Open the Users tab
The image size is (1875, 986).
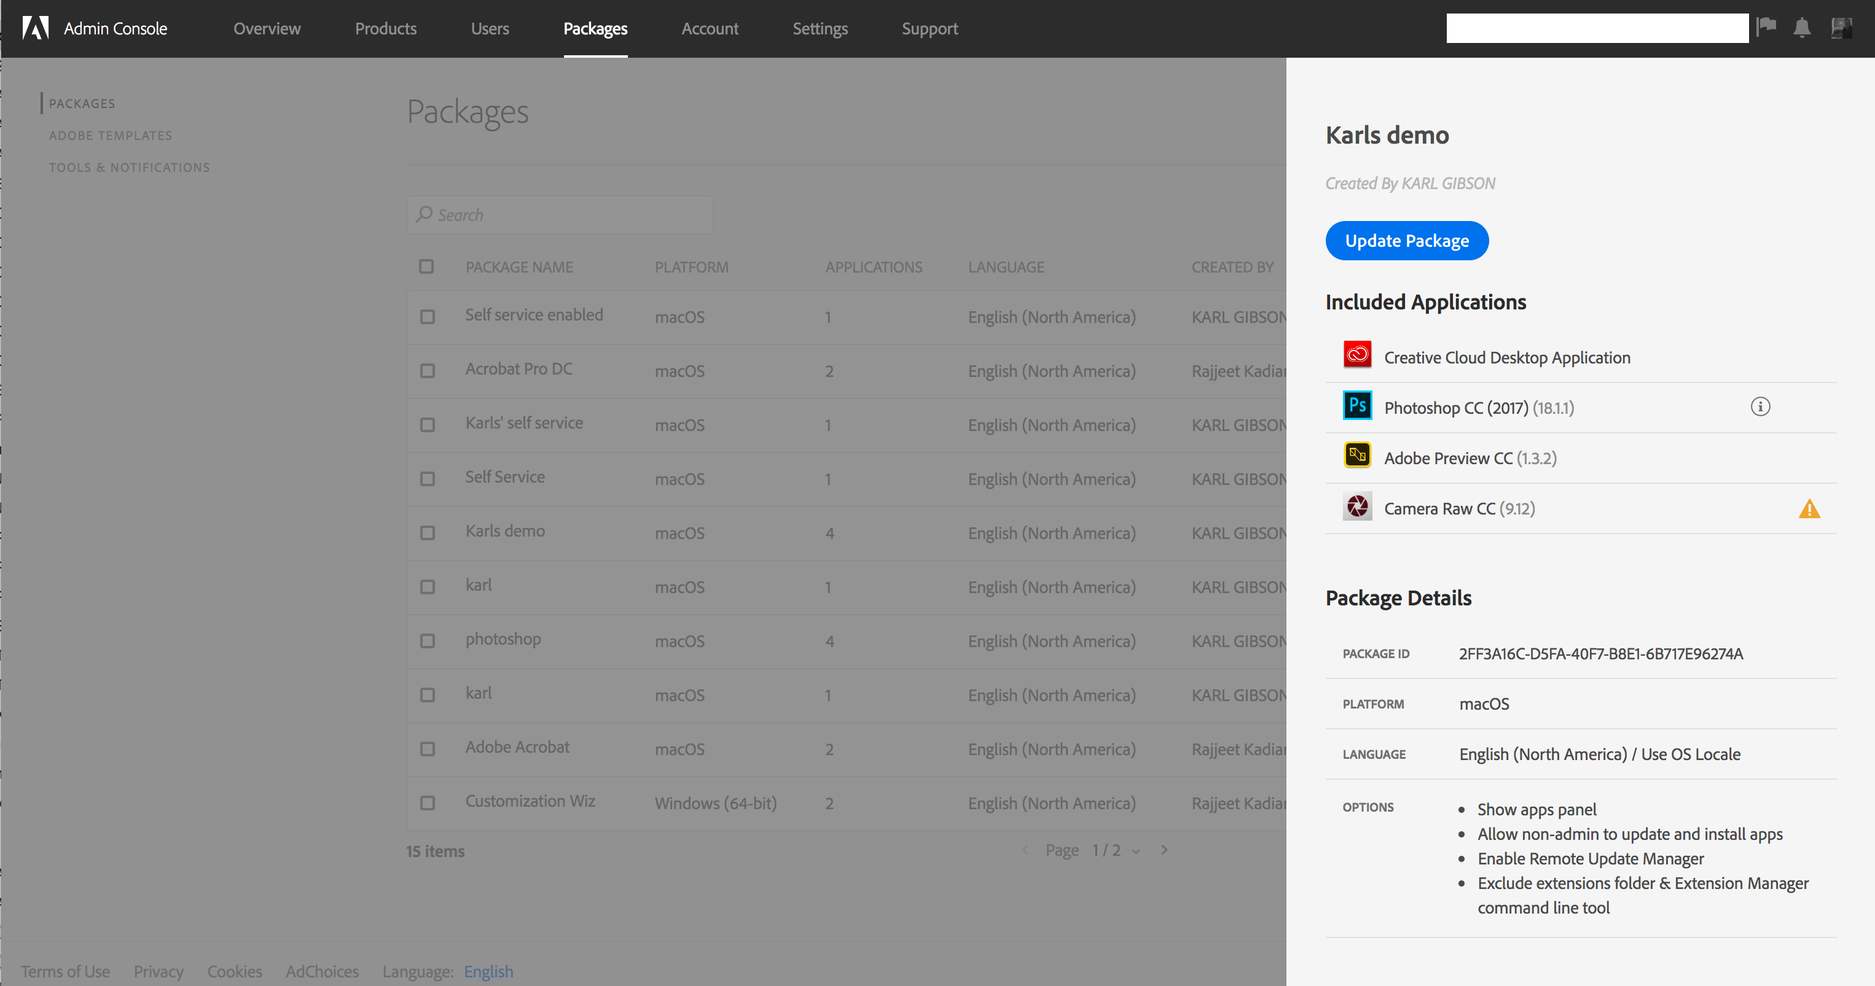pyautogui.click(x=490, y=28)
